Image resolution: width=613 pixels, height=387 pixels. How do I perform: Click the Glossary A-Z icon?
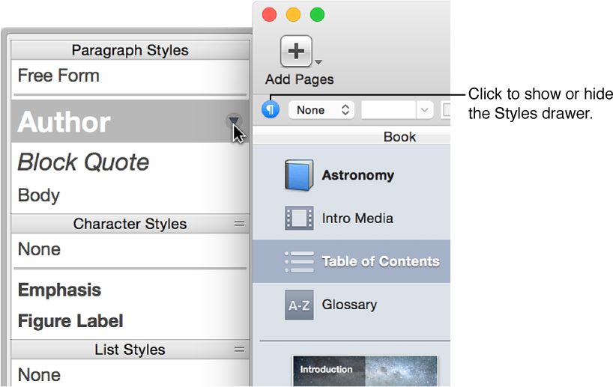coord(299,305)
